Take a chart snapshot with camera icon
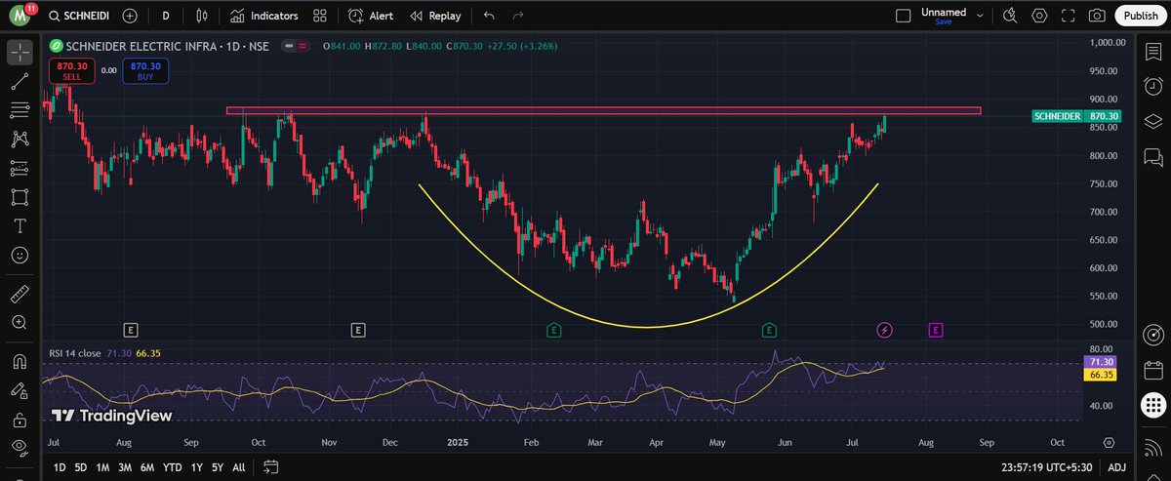 1098,15
